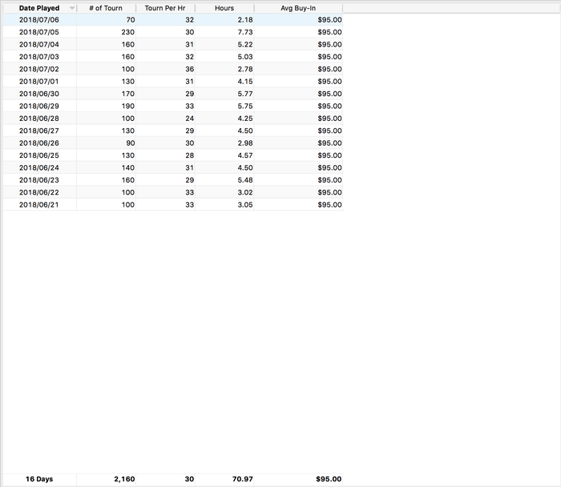Select the 2018/06/29 date cell
Image resolution: width=561 pixels, height=487 pixels.
(40, 107)
